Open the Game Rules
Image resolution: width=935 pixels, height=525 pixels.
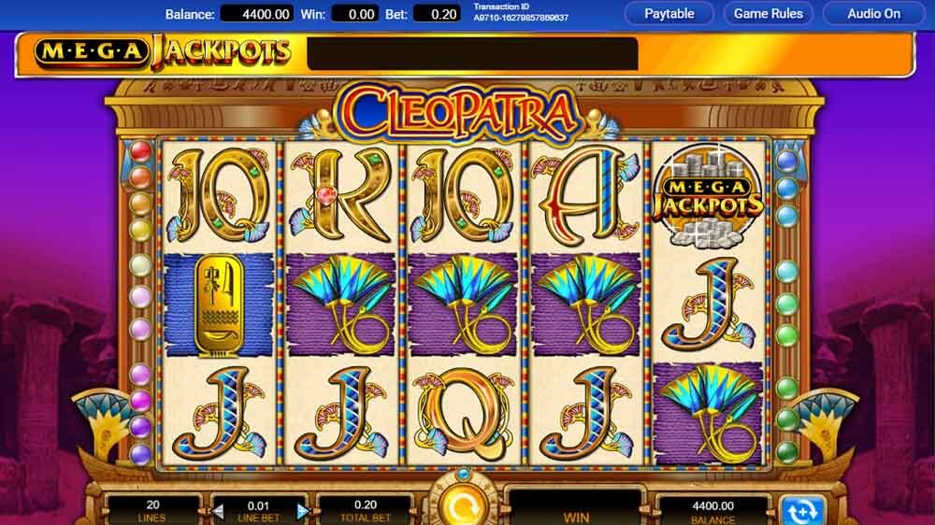coord(768,14)
